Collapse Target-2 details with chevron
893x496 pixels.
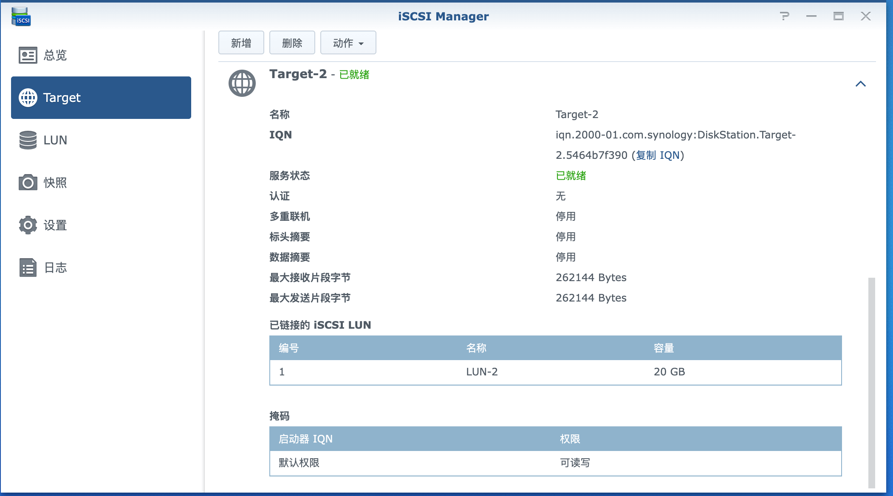[x=860, y=84]
